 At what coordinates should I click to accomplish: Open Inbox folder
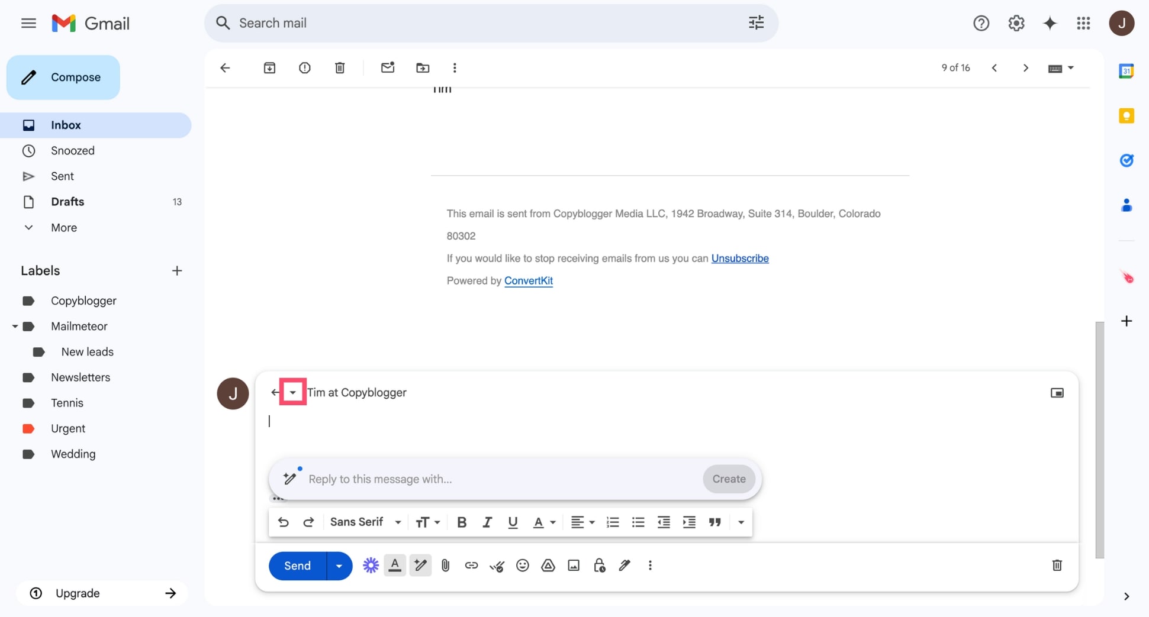point(96,125)
